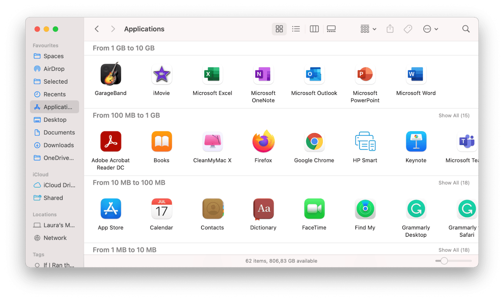This screenshot has height=301, width=504.
Task: Launch Microsoft Excel
Action: pyautogui.click(x=213, y=74)
